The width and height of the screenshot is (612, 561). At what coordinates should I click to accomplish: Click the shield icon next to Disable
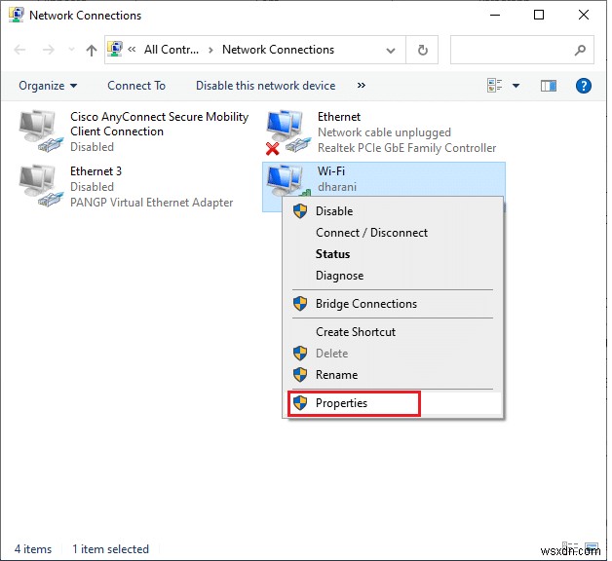(300, 211)
